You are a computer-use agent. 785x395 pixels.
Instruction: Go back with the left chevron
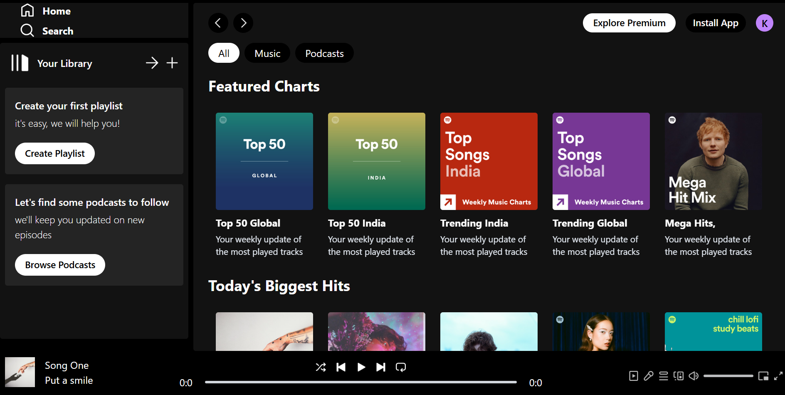[x=218, y=23]
